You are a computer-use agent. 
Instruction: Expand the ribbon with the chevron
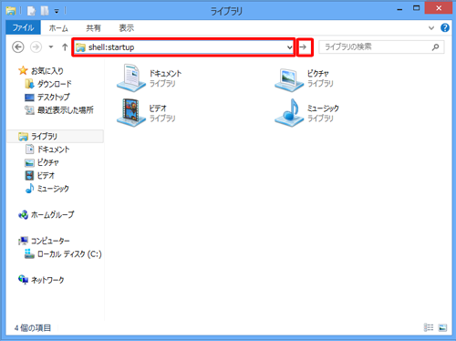point(431,28)
